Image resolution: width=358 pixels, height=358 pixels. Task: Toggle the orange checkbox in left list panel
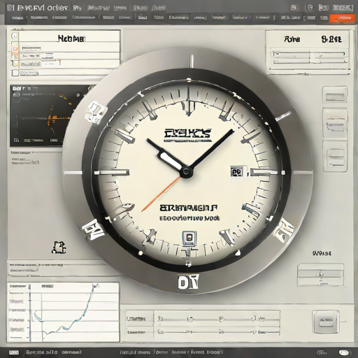point(15,48)
